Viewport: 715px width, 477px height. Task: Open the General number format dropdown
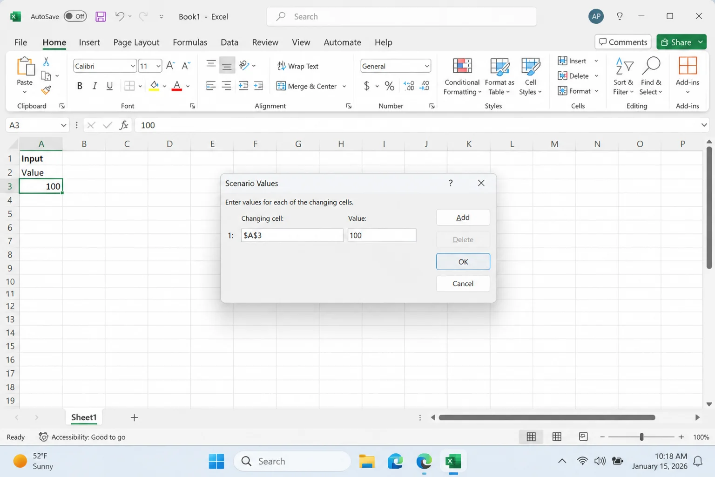426,66
